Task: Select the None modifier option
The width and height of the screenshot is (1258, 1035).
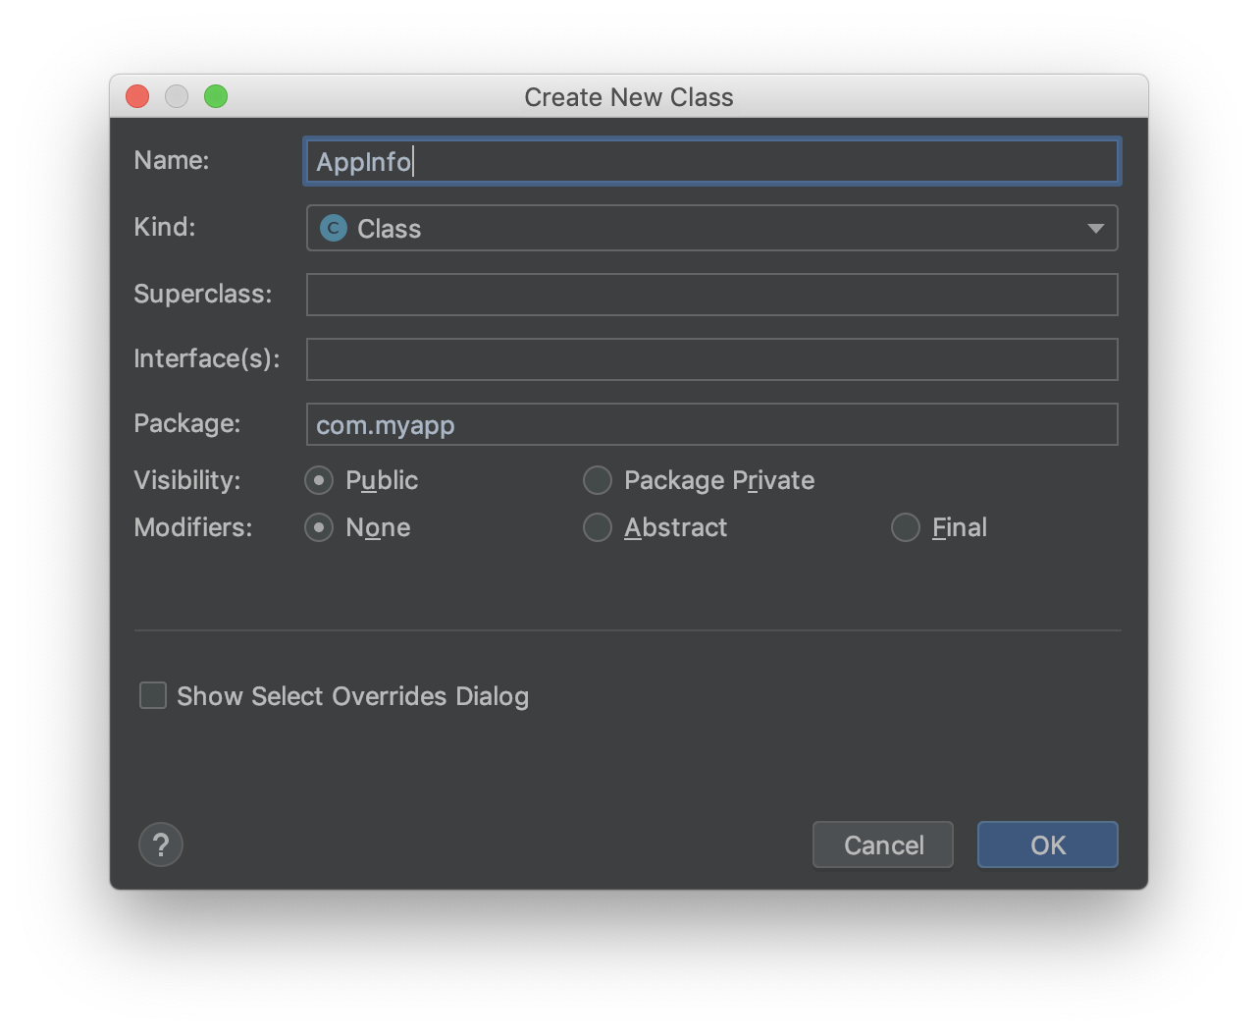Action: pos(319,527)
